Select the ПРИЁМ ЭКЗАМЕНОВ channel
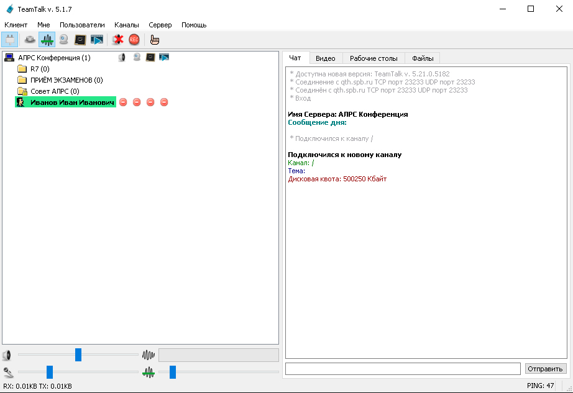The image size is (573, 393). [66, 80]
